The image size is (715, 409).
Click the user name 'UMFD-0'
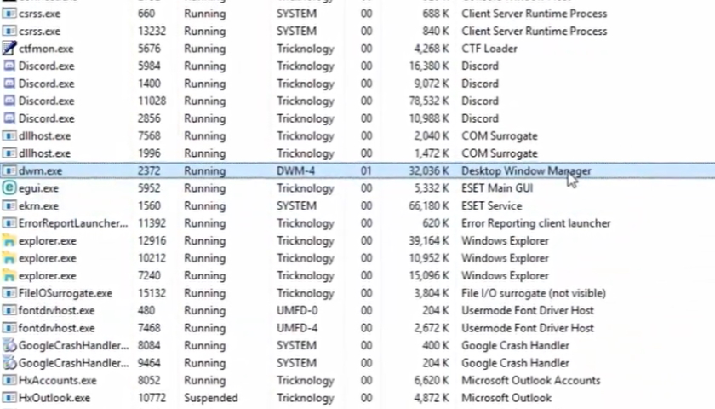coord(297,310)
